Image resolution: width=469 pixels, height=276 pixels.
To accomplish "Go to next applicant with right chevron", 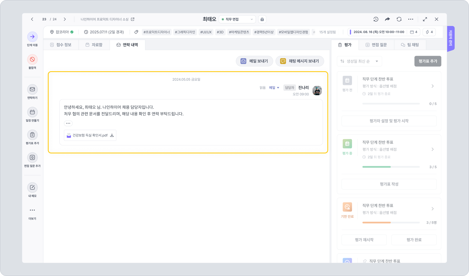I will pos(65,19).
